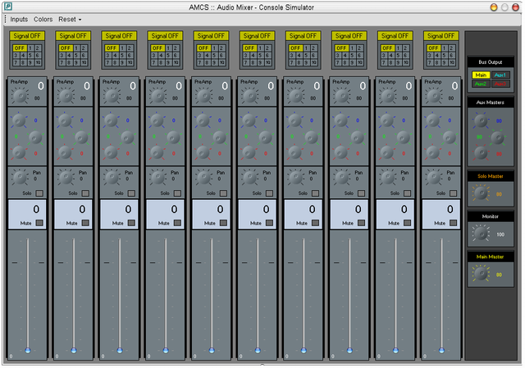Open the Colors menu
The height and width of the screenshot is (368, 525).
point(43,20)
